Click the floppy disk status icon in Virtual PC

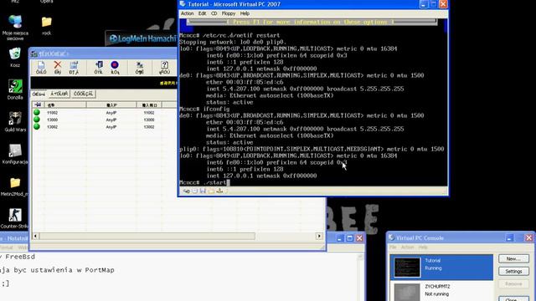[203, 191]
